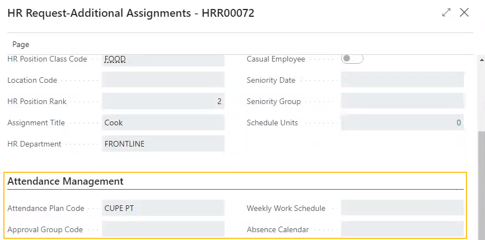Select the Seniority Date field
Image resolution: width=485 pixels, height=240 pixels.
pos(402,80)
